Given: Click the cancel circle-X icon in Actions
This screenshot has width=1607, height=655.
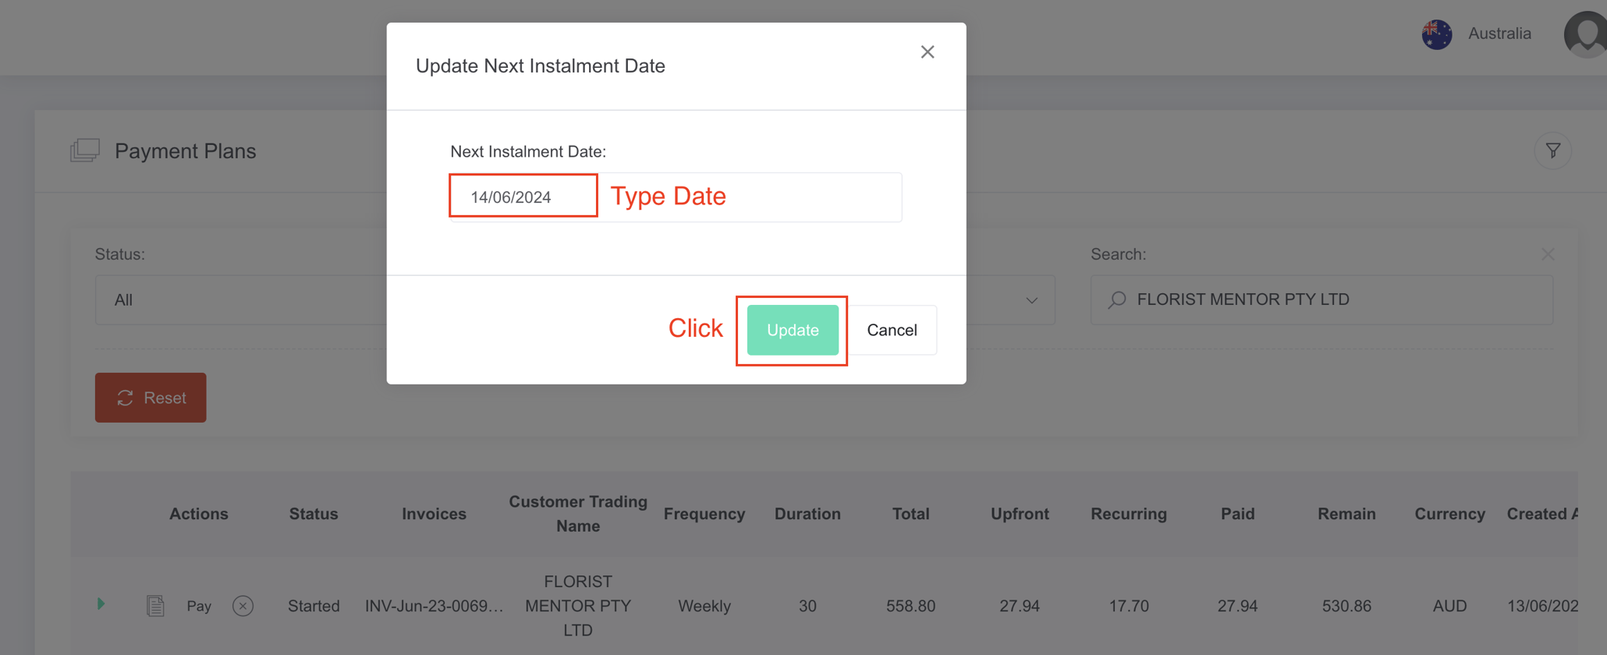Looking at the screenshot, I should [243, 606].
